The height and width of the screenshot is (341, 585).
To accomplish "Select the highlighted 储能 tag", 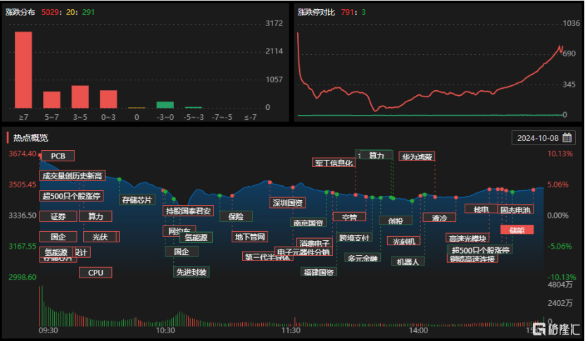I will click(x=517, y=230).
